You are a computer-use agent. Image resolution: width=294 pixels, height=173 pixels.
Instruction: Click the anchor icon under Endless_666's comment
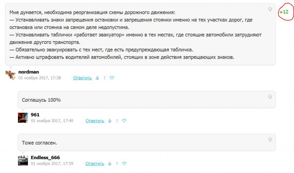tap(110, 164)
